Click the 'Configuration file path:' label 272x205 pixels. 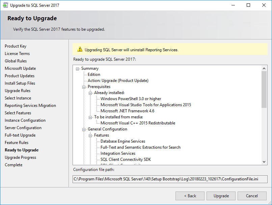[x=94, y=170]
